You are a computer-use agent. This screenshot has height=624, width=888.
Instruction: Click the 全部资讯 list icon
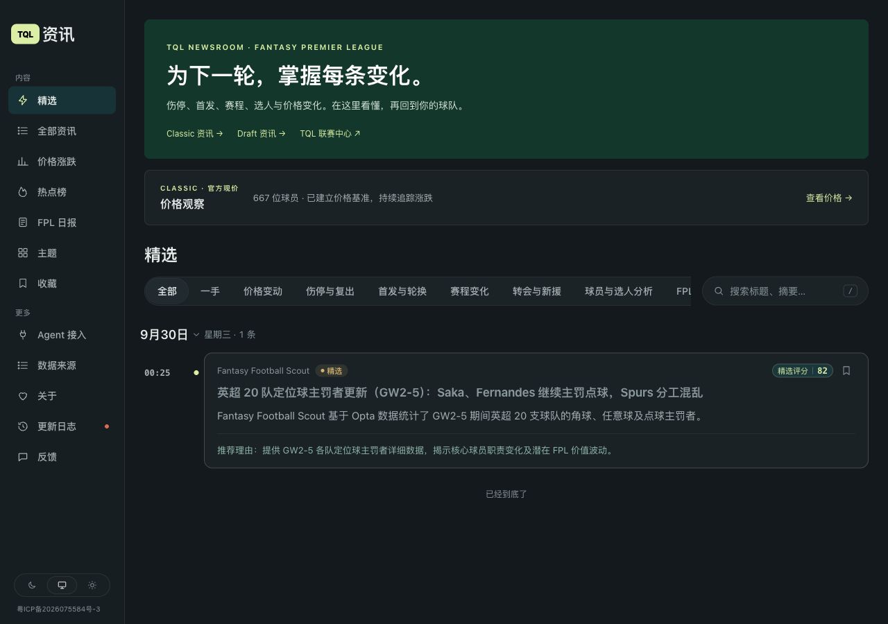[x=23, y=131]
